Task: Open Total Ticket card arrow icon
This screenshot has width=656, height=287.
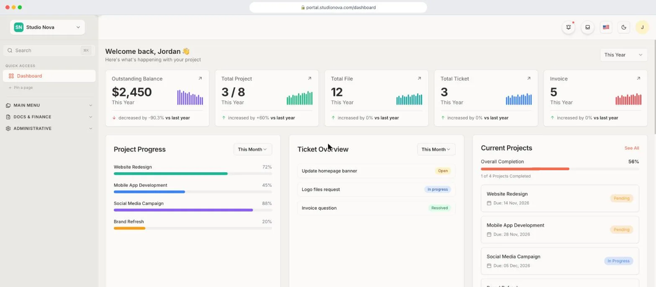Action: (529, 78)
